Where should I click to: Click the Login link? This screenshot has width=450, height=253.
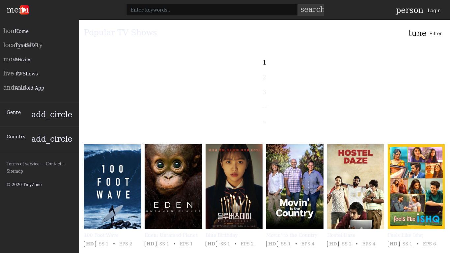pyautogui.click(x=434, y=11)
